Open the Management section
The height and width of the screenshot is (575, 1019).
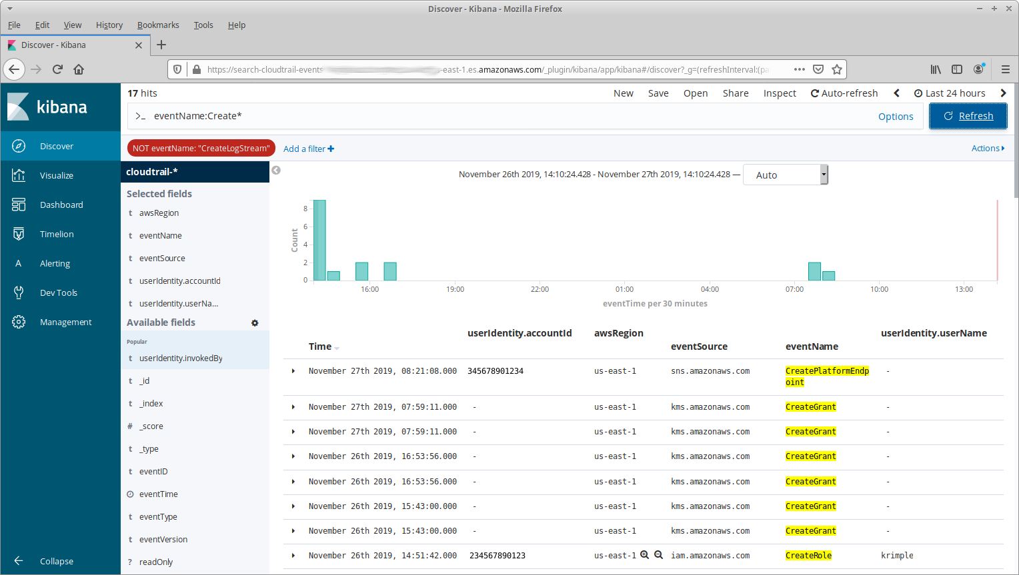tap(65, 322)
